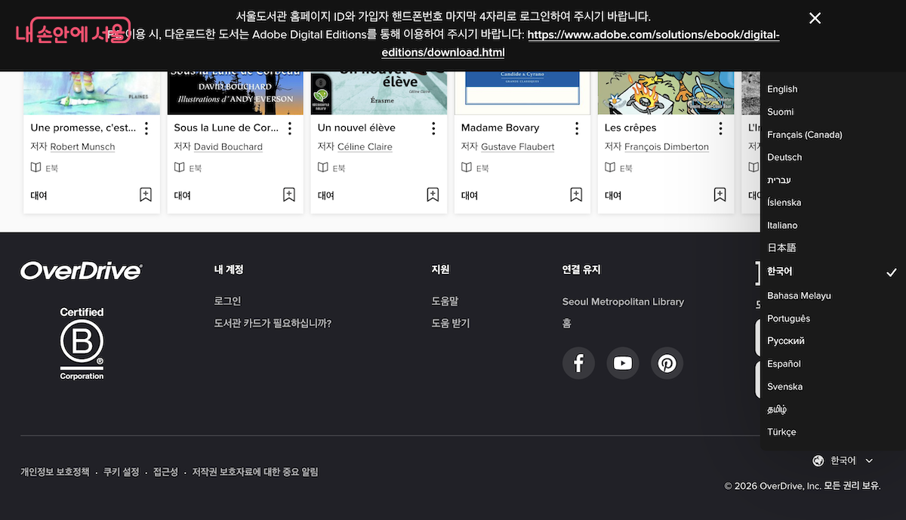Open Une promesse, c'est title link
Image resolution: width=906 pixels, height=520 pixels.
tap(82, 128)
